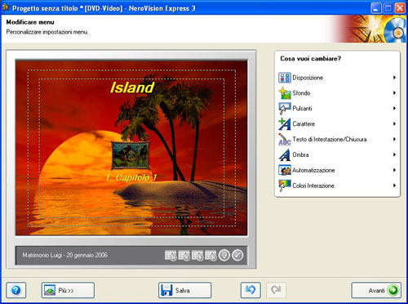Expand the Colori Interazione arrow

(x=394, y=186)
